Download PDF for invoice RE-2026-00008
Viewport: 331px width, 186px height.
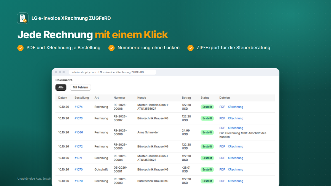(222, 107)
